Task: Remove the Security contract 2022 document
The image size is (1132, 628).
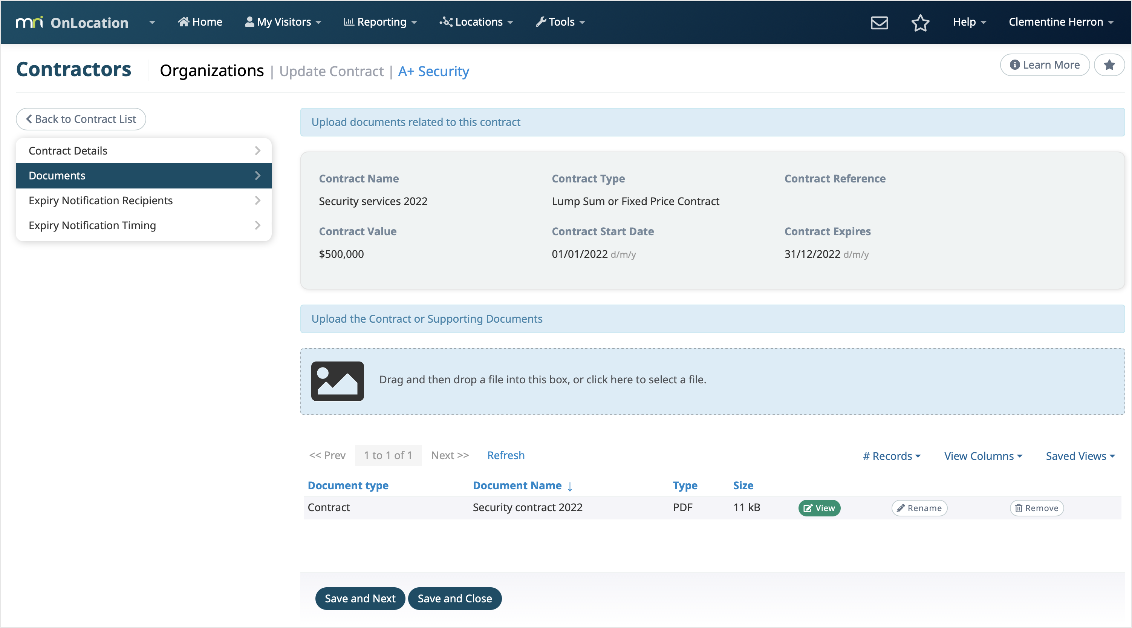Action: pyautogui.click(x=1037, y=508)
